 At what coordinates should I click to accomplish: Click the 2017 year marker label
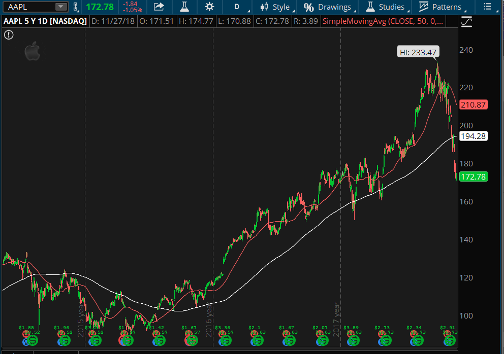coord(336,320)
